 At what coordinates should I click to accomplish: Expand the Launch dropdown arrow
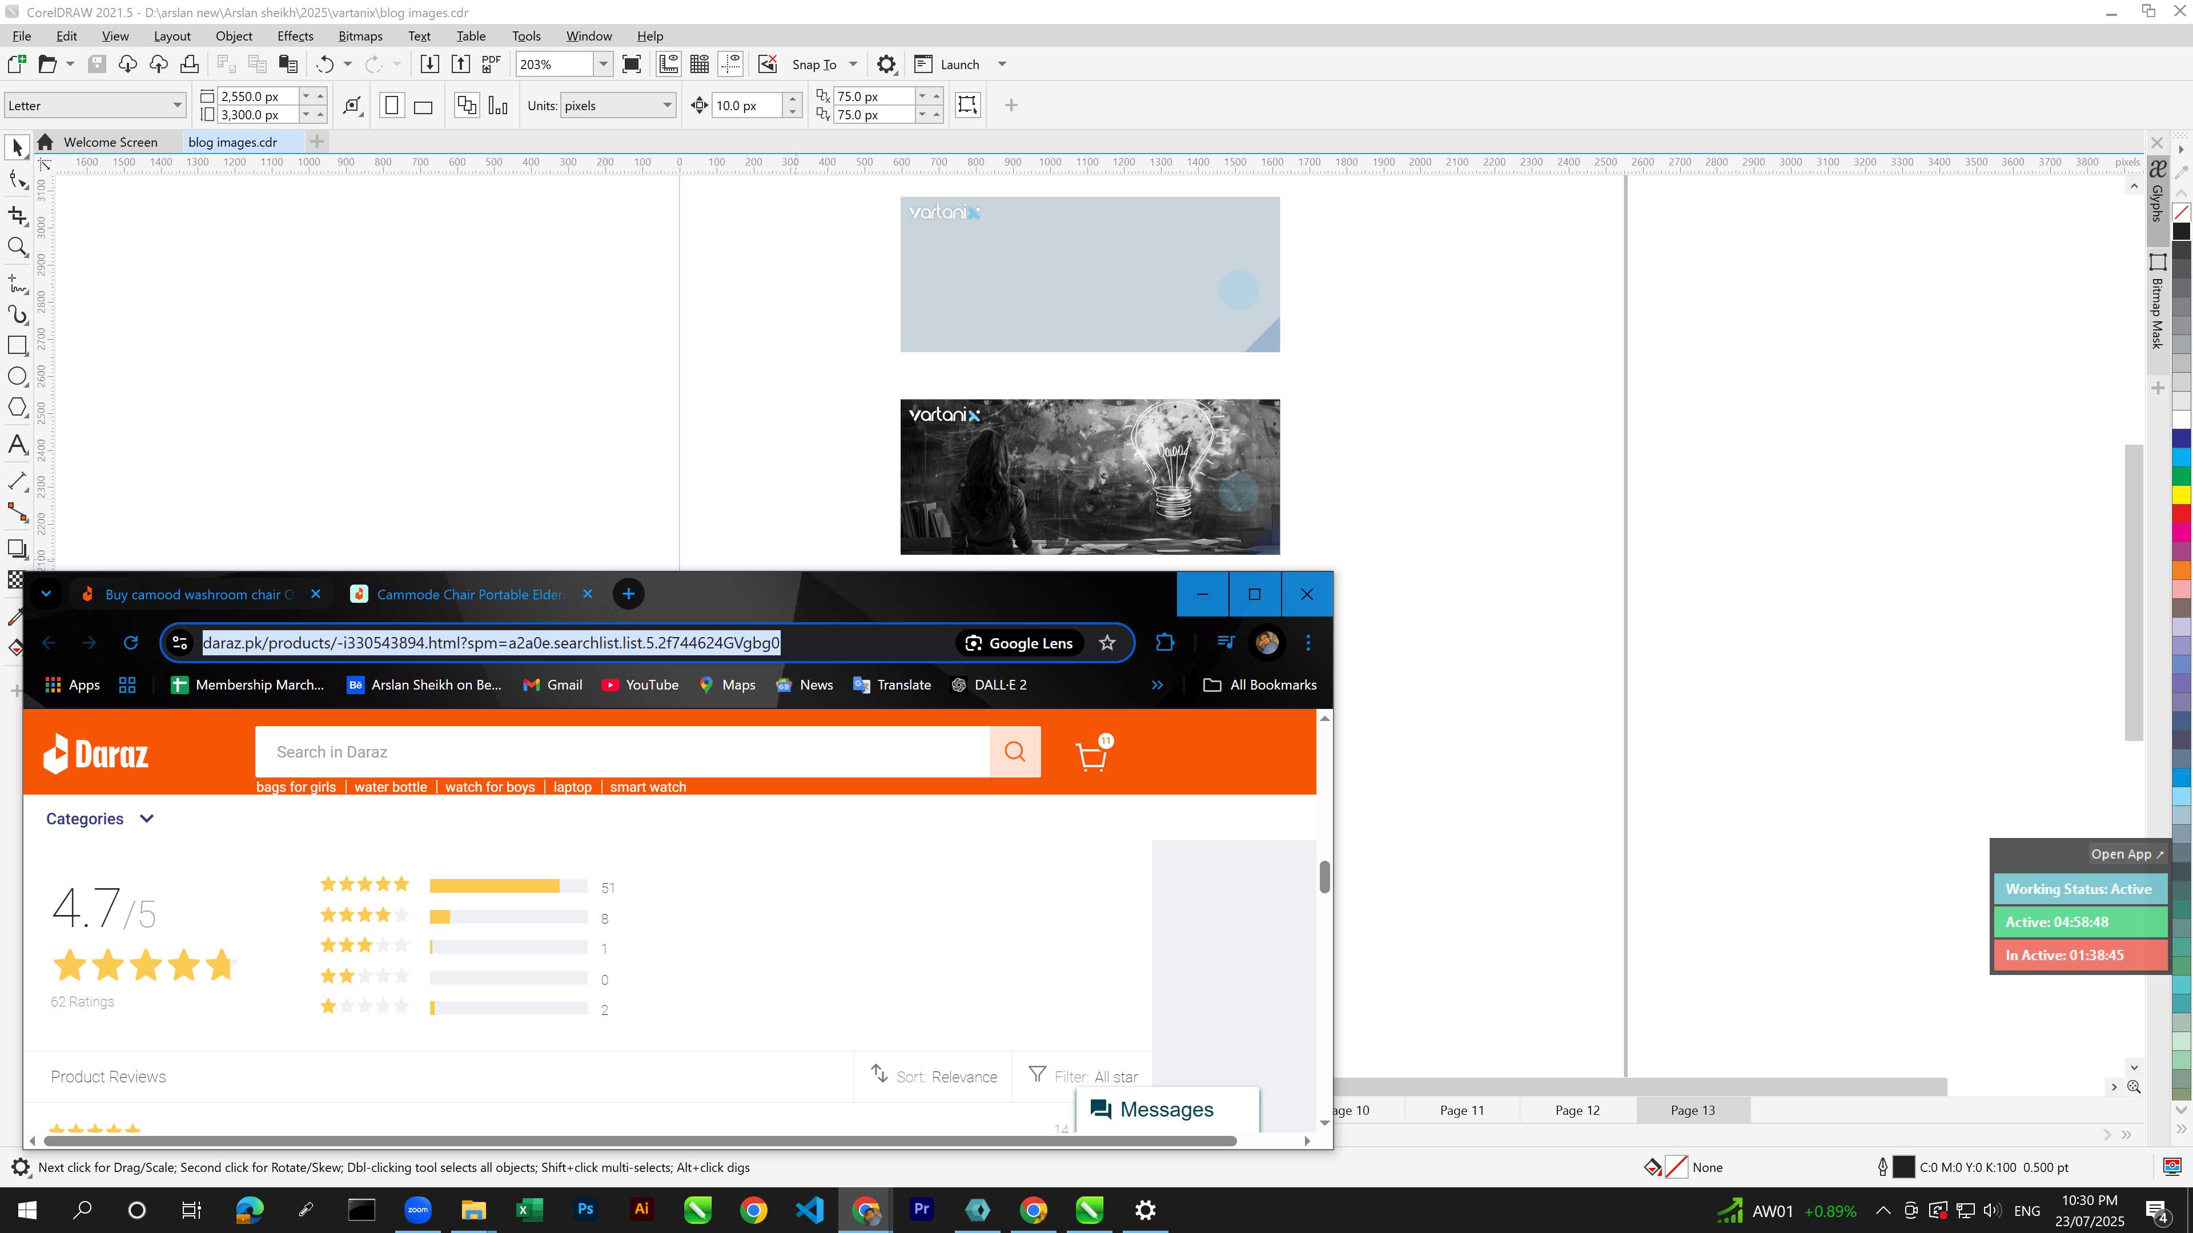[1002, 65]
